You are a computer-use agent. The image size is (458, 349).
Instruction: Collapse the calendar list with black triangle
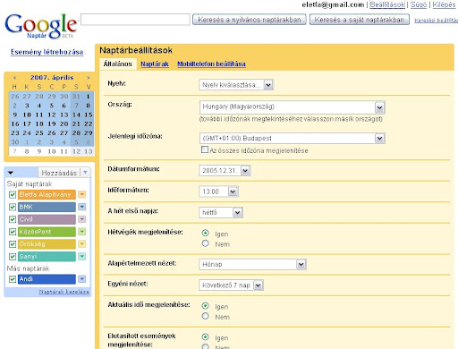click(11, 173)
